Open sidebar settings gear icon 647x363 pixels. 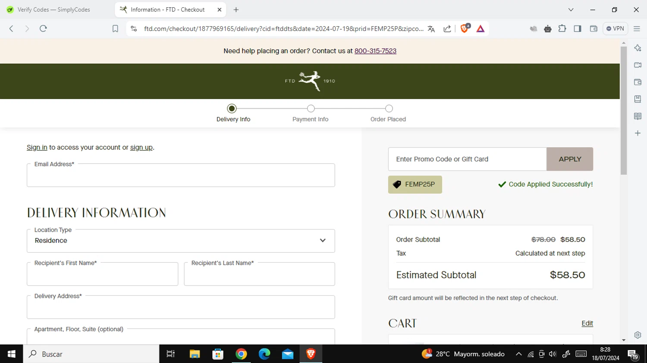tap(638, 335)
